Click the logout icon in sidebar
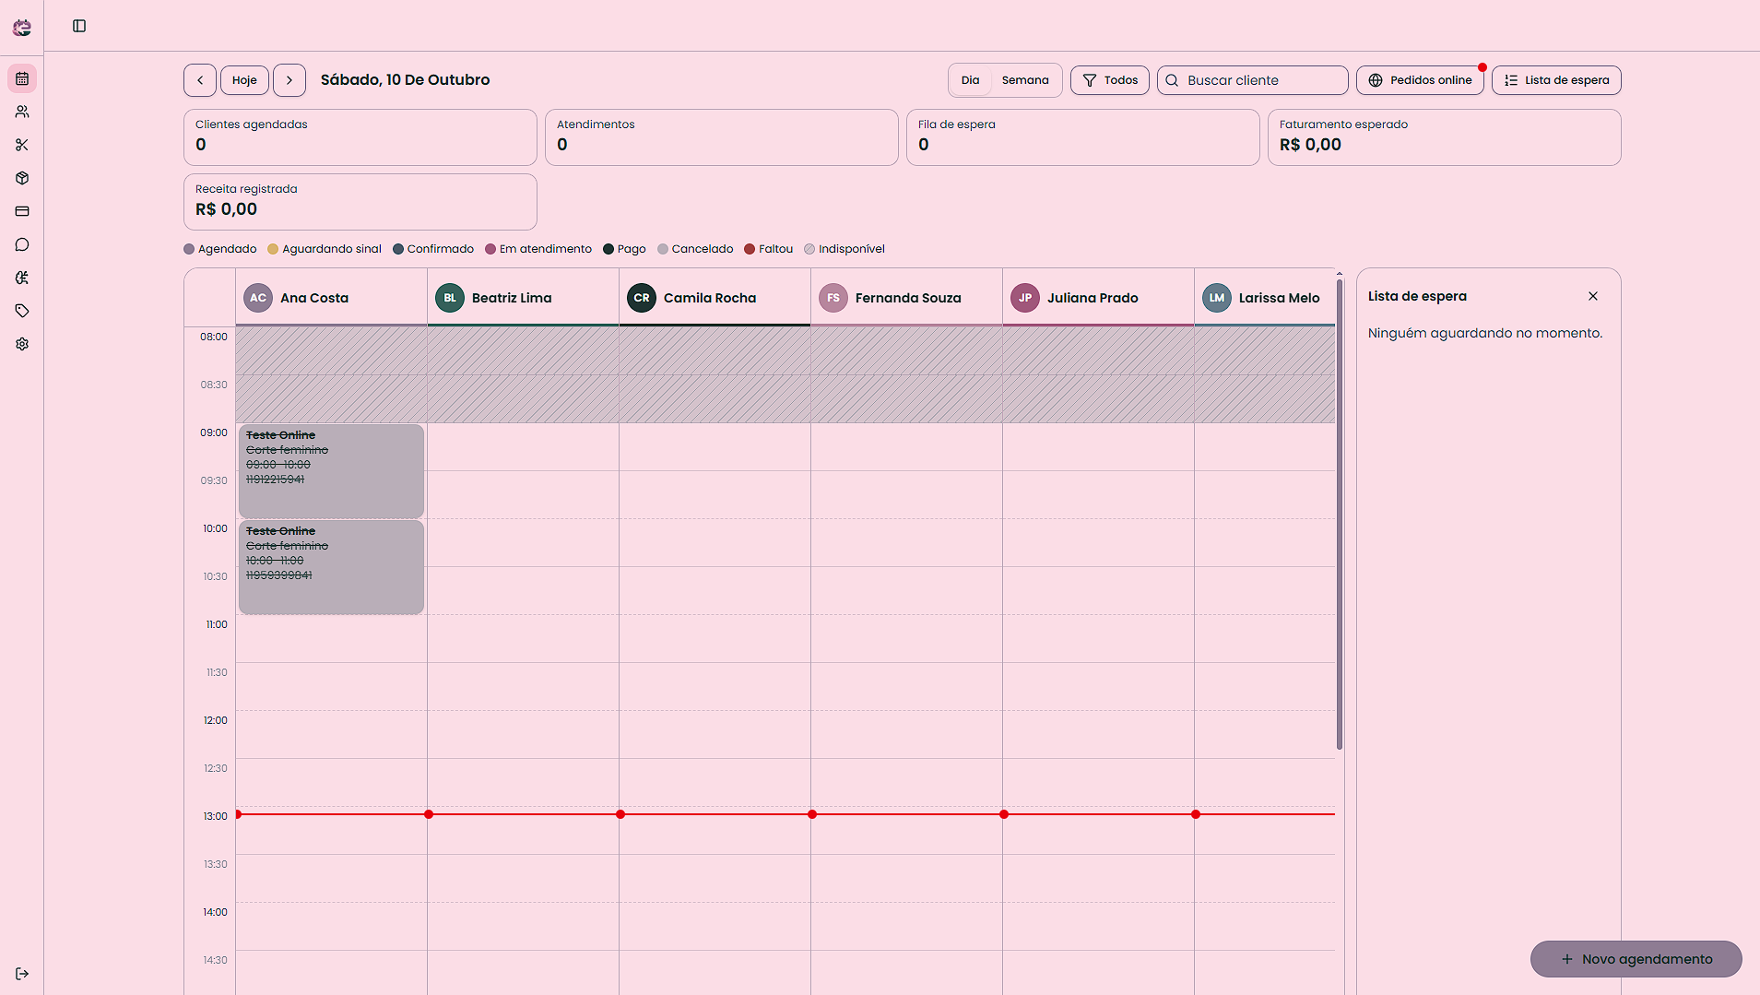This screenshot has width=1760, height=995. [22, 974]
